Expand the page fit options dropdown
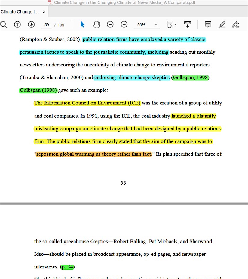 [171, 25]
